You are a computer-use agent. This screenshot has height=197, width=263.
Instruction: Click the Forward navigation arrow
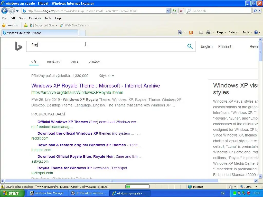12,11
